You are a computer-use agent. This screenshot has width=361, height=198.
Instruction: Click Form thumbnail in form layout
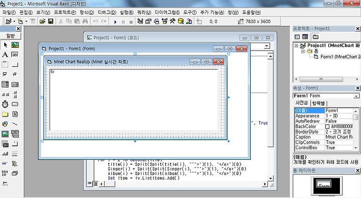click(x=324, y=184)
